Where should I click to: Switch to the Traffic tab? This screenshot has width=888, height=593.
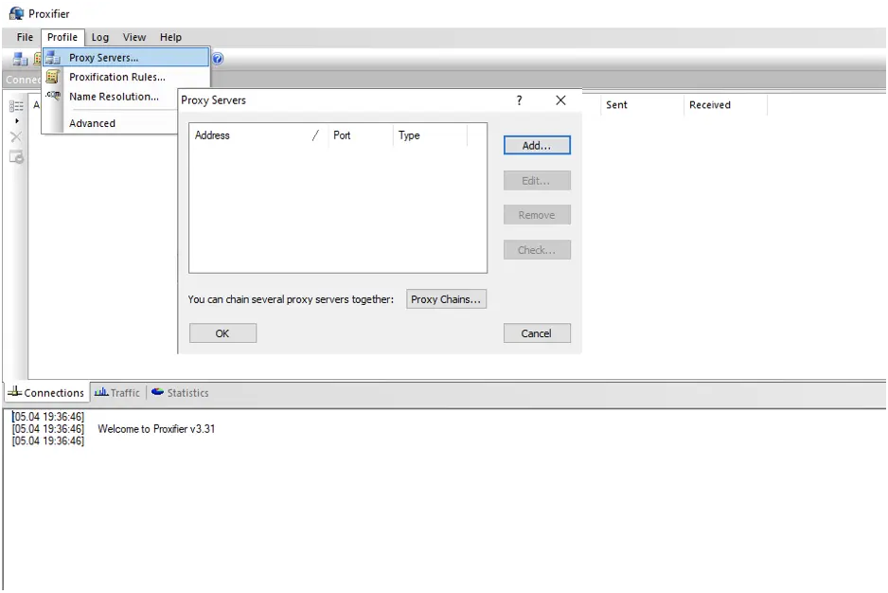click(x=116, y=392)
